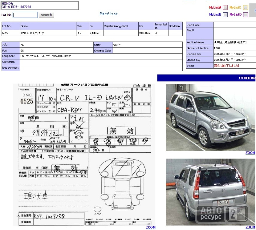Select Number of Auction value 1740
Viewport: 256px width, 230px height.
click(x=217, y=48)
